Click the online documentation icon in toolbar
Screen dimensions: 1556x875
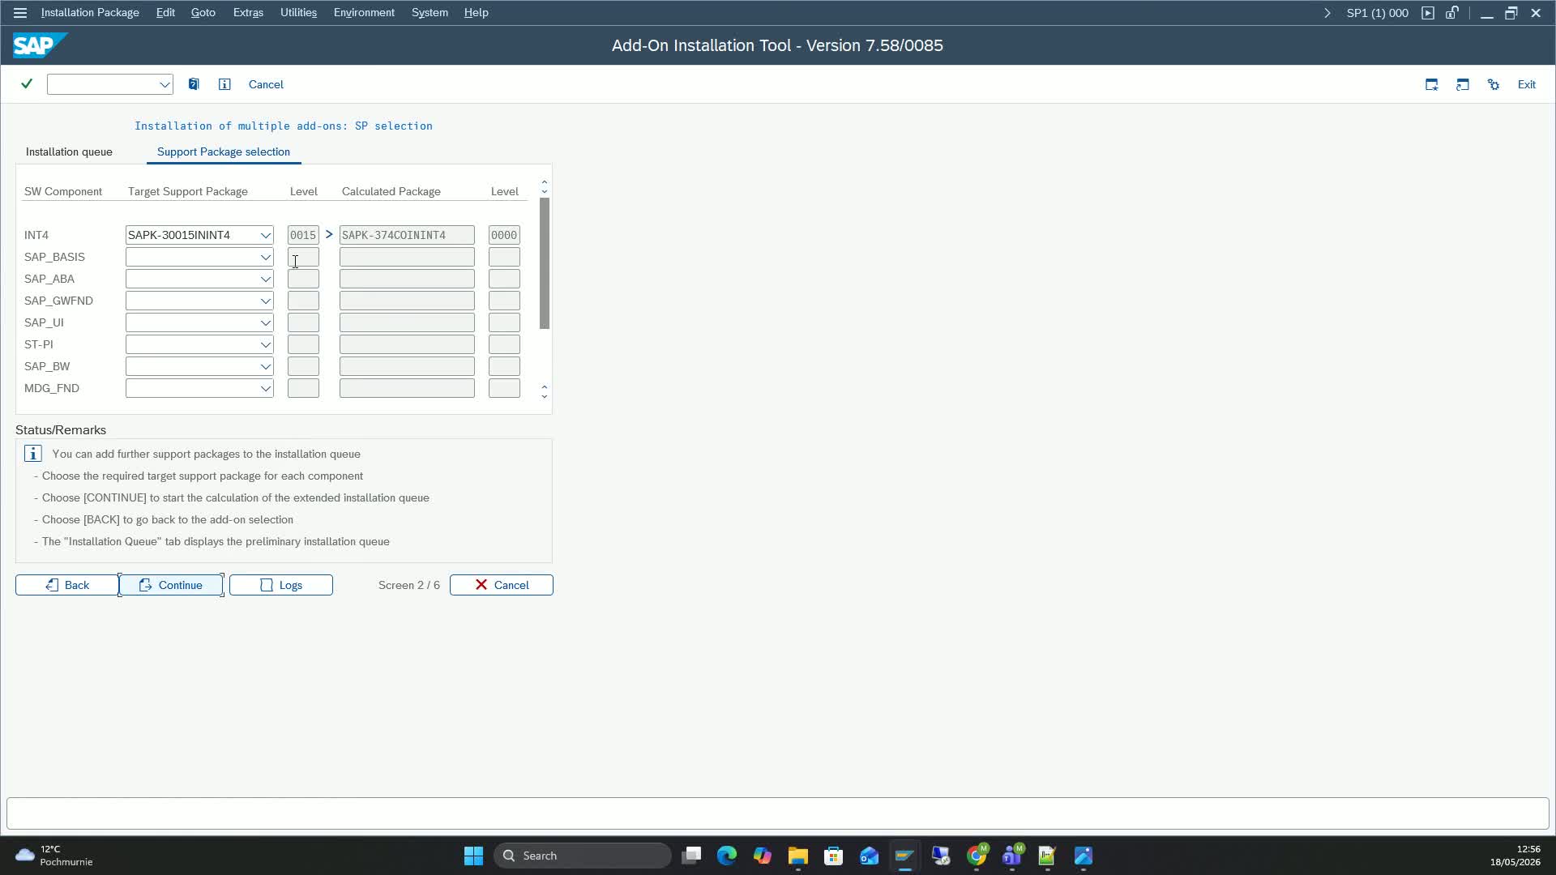194,84
